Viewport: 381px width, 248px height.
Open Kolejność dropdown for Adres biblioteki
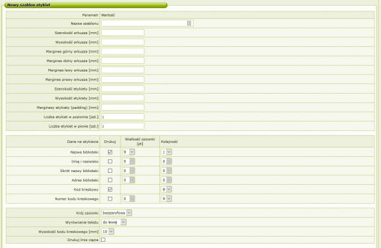pyautogui.click(x=166, y=180)
